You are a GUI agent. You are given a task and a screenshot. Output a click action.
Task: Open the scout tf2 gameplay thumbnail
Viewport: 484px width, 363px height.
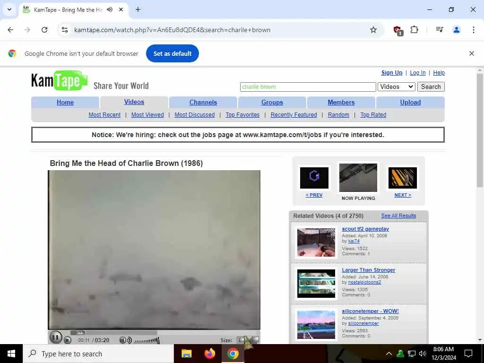pos(316,242)
